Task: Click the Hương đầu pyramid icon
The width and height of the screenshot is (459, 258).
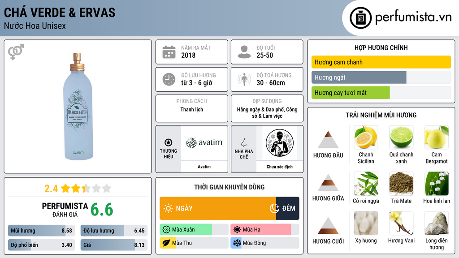Action: 328,140
